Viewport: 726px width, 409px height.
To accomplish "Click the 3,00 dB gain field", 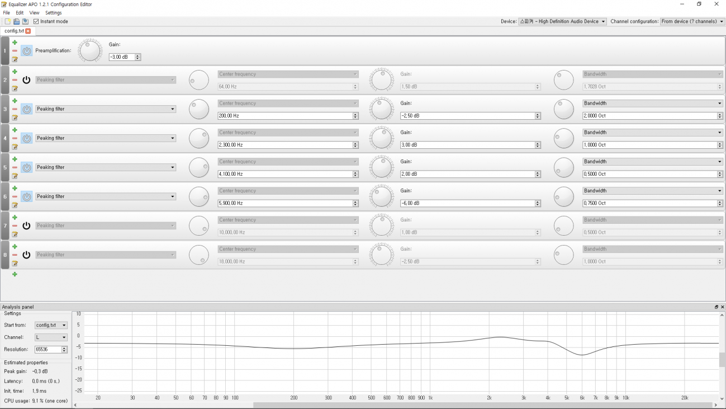I will [x=470, y=144].
